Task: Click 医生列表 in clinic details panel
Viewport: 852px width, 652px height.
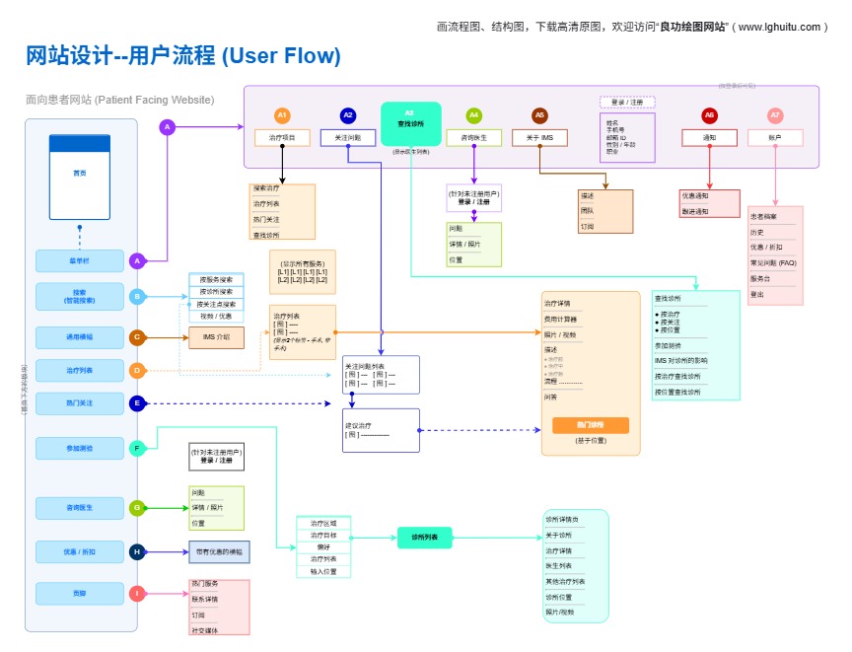Action: 558,566
